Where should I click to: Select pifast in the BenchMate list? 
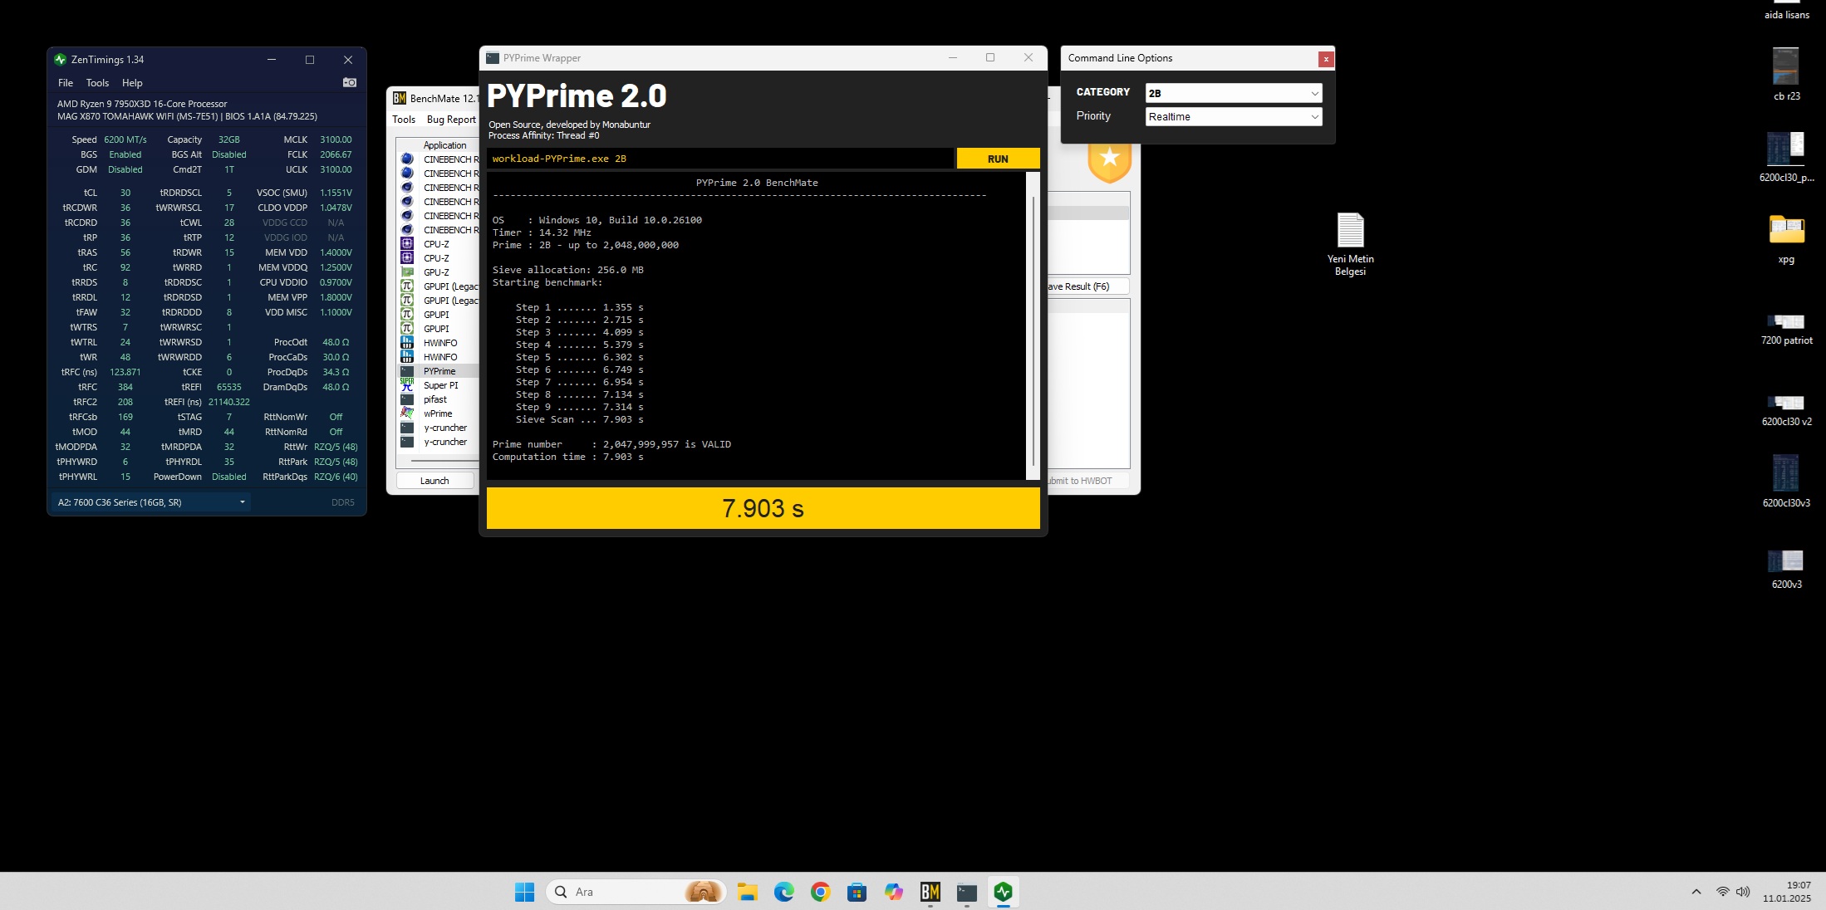435,399
